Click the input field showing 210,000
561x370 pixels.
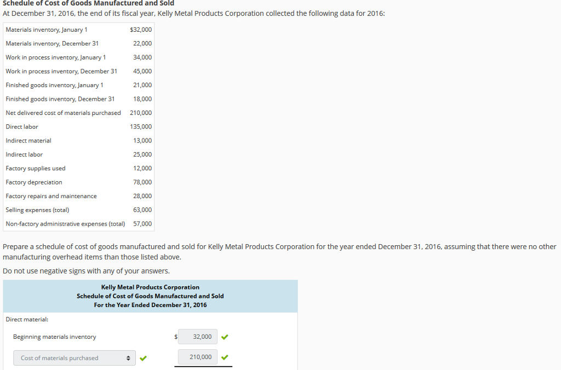197,357
